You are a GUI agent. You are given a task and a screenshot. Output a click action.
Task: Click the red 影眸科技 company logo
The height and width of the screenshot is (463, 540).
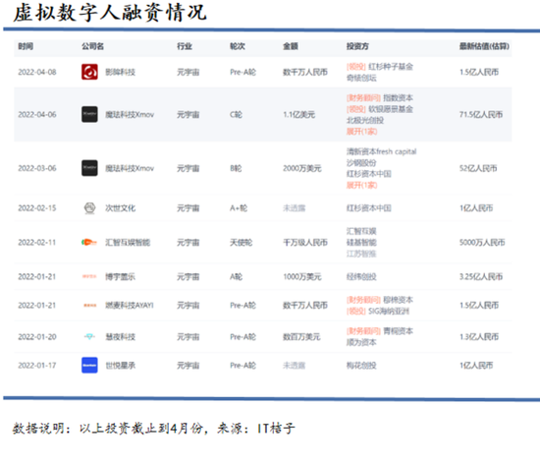coord(89,72)
